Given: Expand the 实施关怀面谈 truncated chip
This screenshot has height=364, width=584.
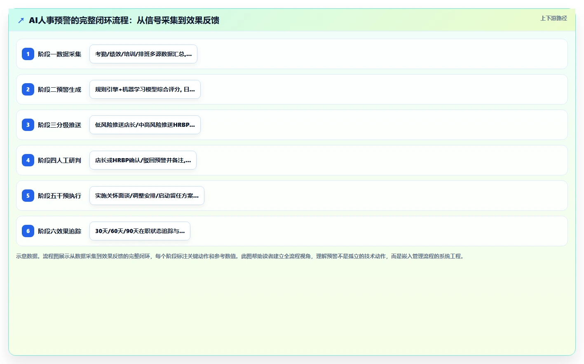Looking at the screenshot, I should click(x=147, y=196).
